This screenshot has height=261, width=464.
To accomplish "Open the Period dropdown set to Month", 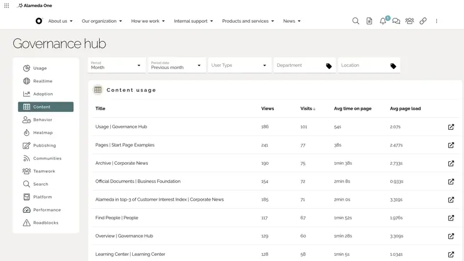I will pos(117,66).
